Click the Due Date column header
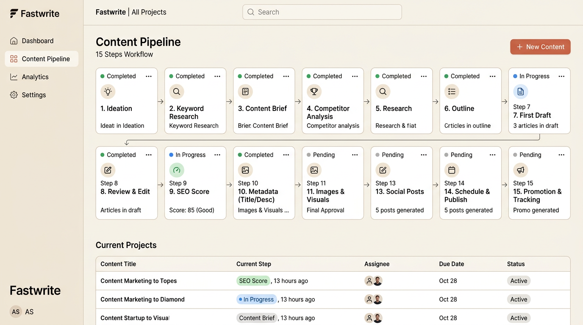 (x=451, y=264)
